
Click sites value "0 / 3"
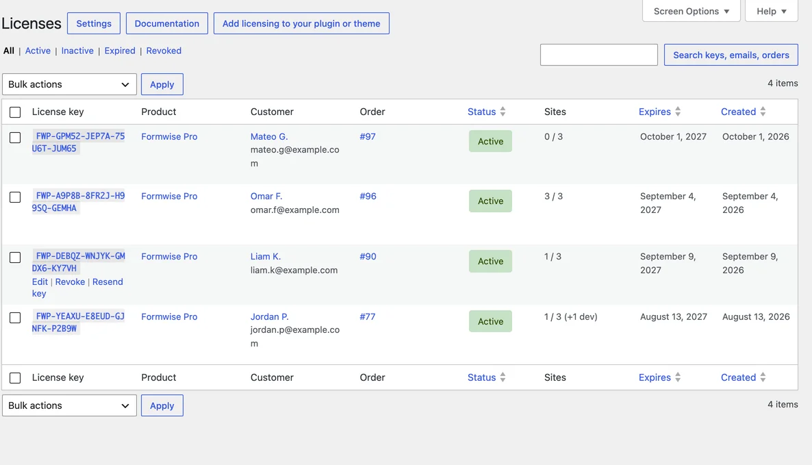[x=554, y=137]
